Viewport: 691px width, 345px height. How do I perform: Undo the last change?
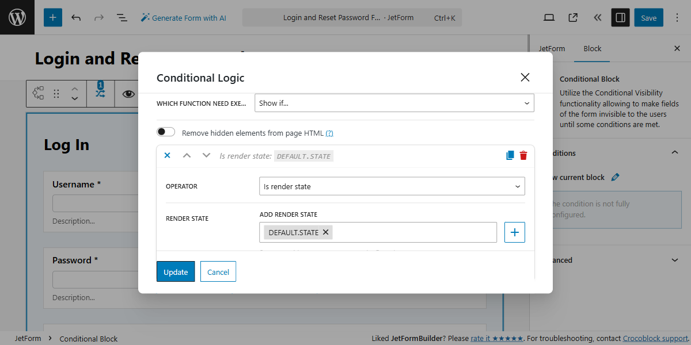point(76,18)
